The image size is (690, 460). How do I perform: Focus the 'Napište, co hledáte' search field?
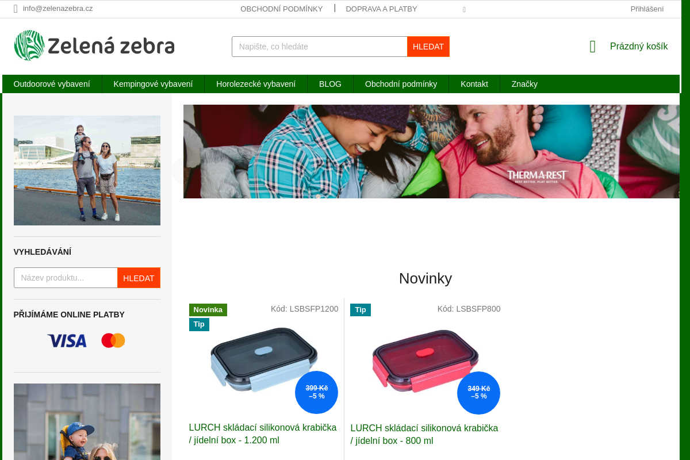(x=320, y=47)
